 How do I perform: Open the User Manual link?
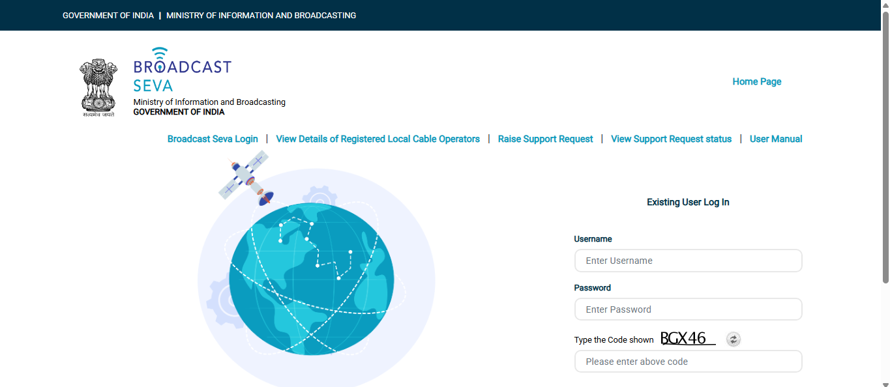(x=776, y=139)
